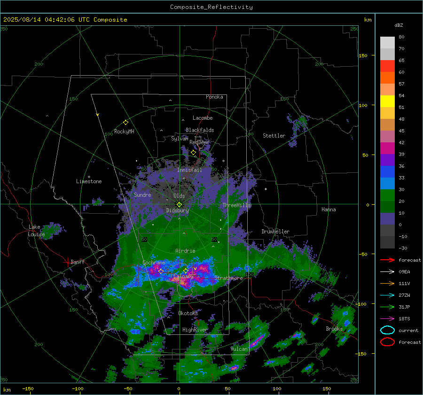This screenshot has width=423, height=395.
Task: Click the Calgary city label
Action: (183, 276)
